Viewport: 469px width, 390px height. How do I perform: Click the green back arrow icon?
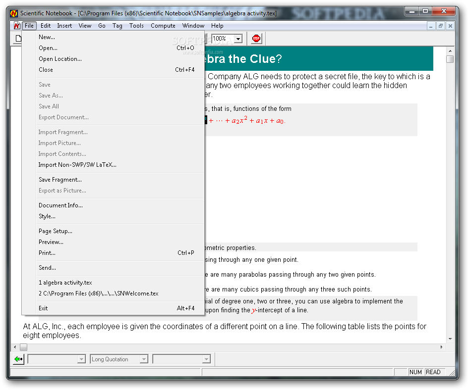point(18,359)
